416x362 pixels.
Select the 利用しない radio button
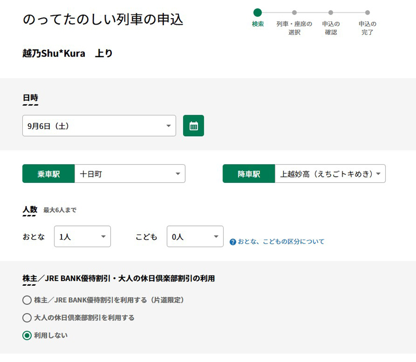[27, 336]
